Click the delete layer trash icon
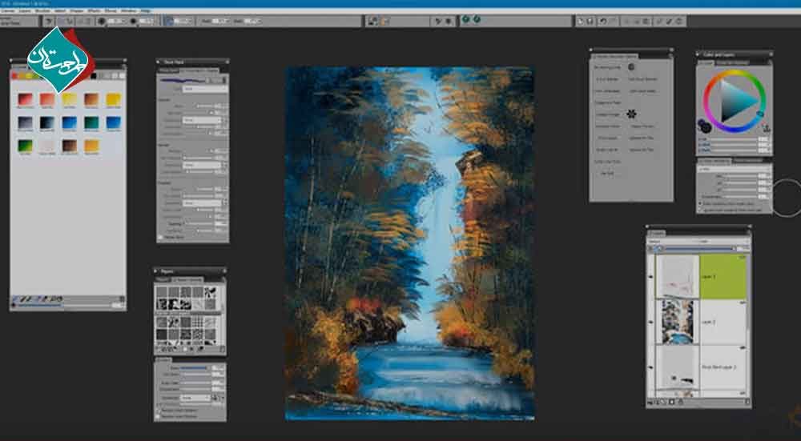801x441 pixels. [x=747, y=403]
